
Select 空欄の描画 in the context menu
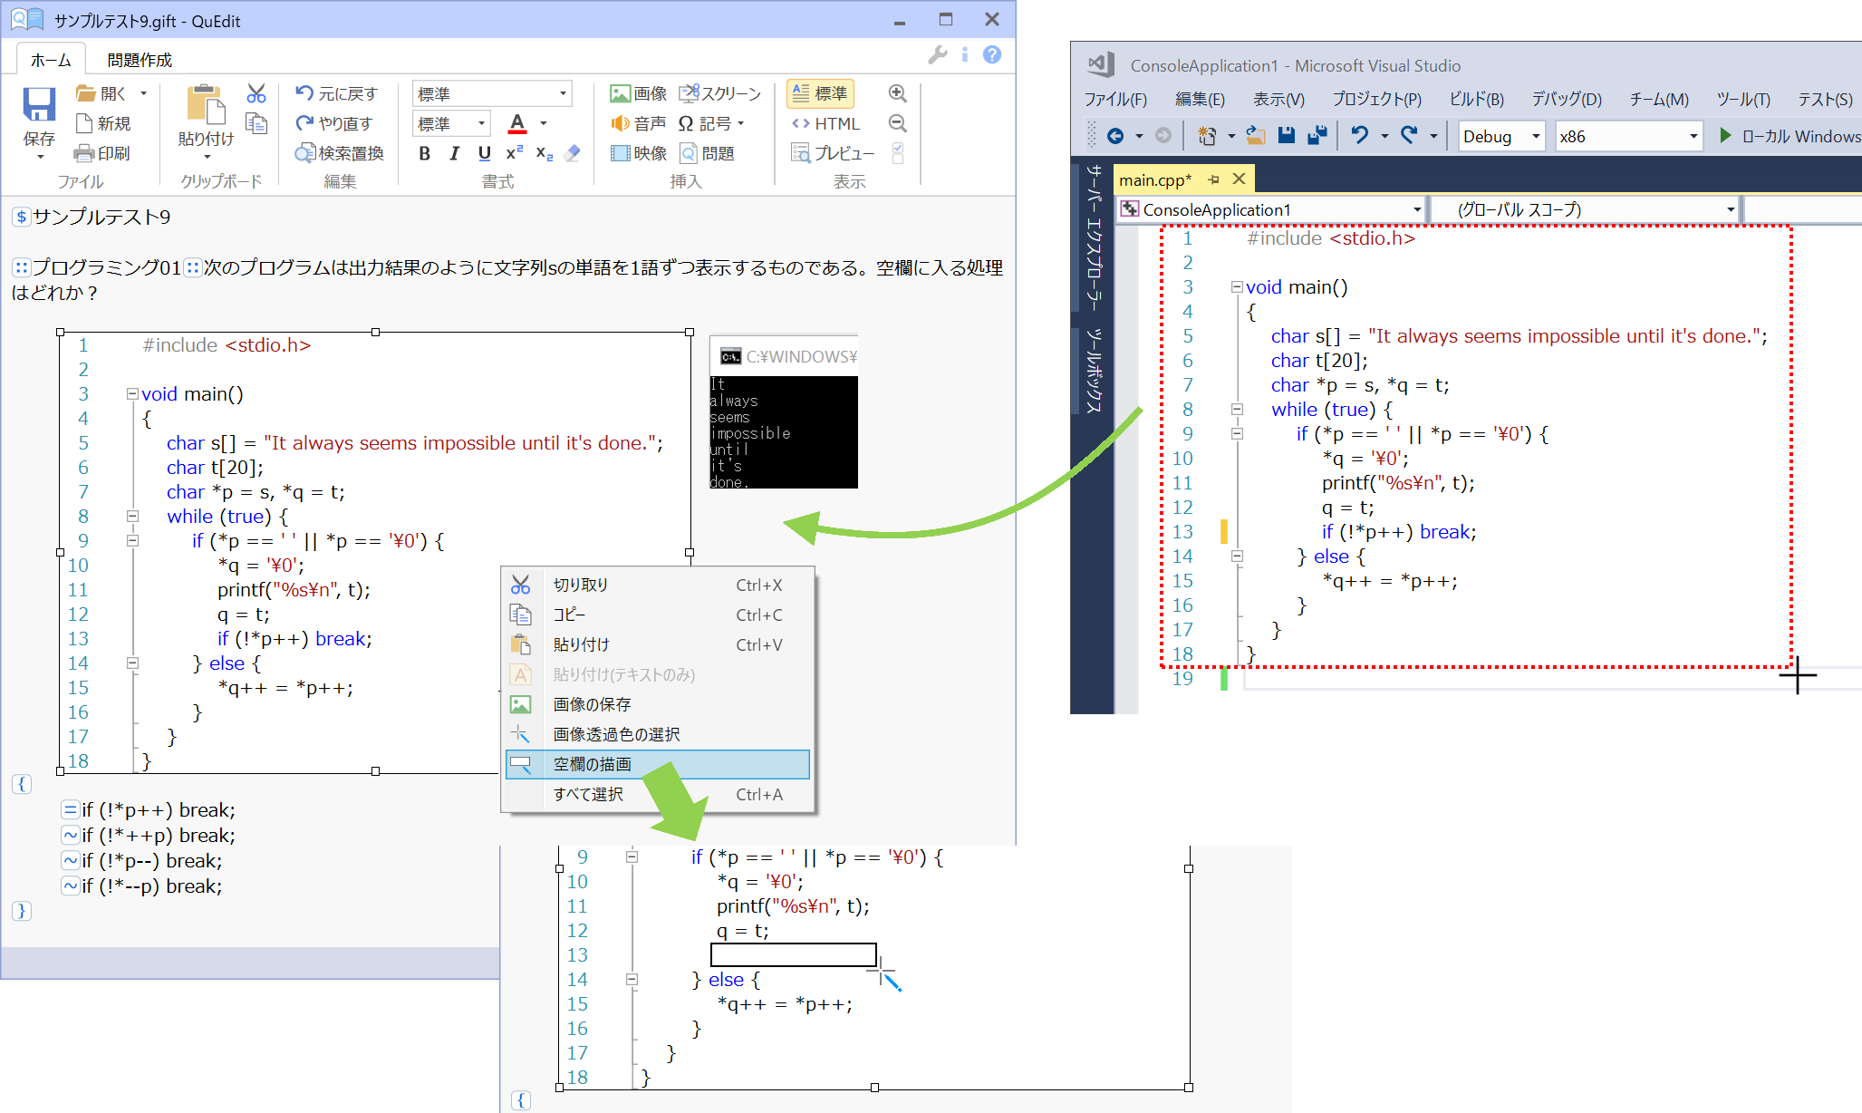(658, 764)
